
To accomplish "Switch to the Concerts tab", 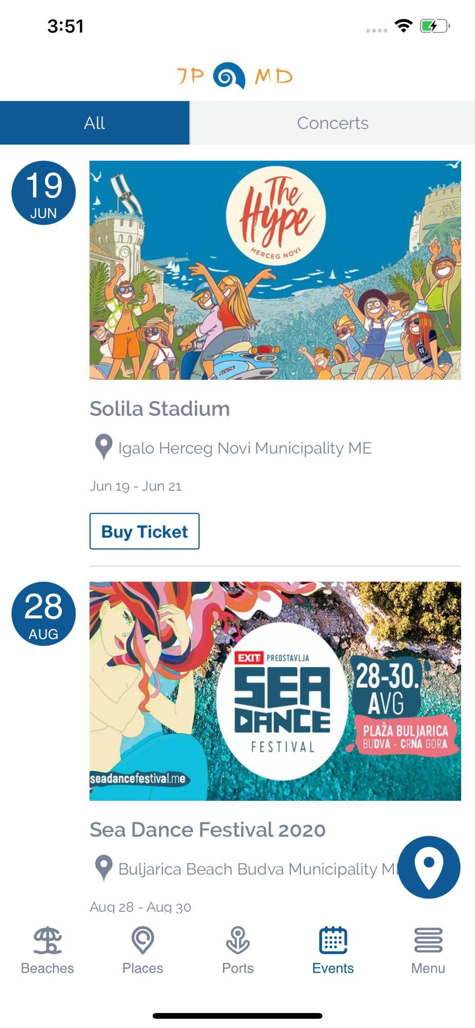I will pyautogui.click(x=333, y=123).
